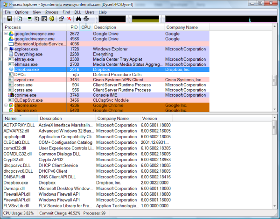280x219 pixels.
Task: Click the DPCs process icon
Action: [x=11, y=75]
